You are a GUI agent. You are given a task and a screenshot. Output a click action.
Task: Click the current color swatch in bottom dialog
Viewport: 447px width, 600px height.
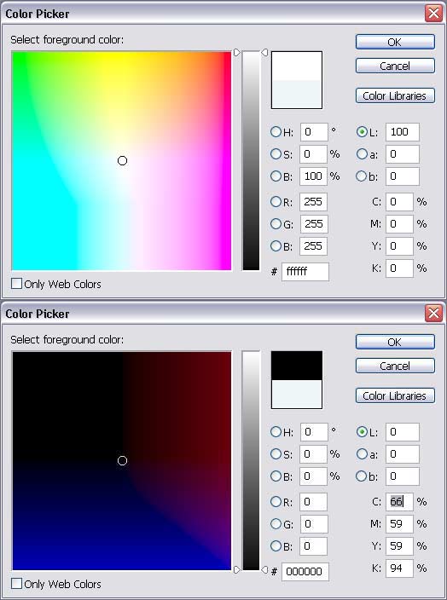coord(297,394)
